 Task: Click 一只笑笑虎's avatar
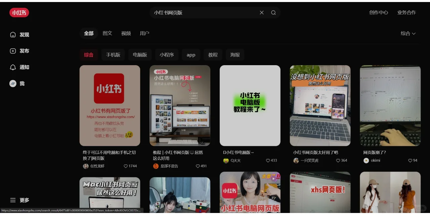[x=295, y=160]
